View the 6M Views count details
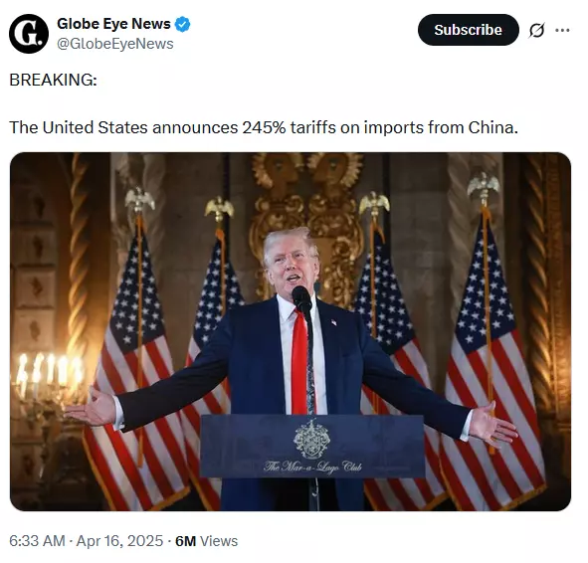 pyautogui.click(x=206, y=541)
